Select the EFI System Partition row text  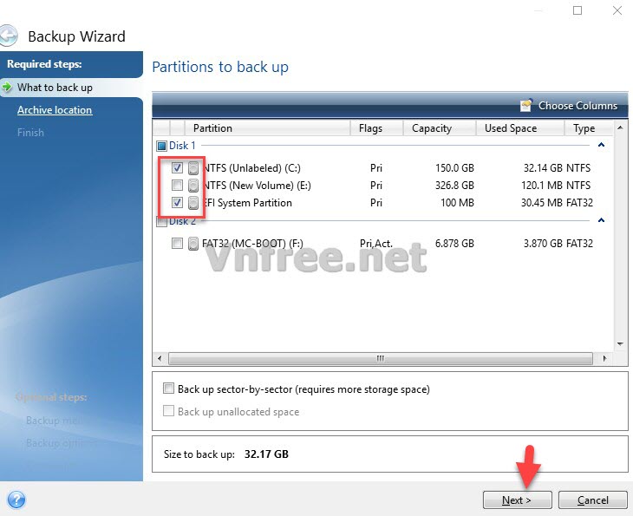pyautogui.click(x=247, y=203)
